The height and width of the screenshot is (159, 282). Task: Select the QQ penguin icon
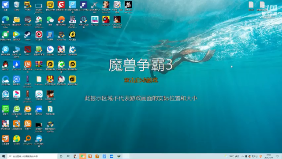point(5,65)
